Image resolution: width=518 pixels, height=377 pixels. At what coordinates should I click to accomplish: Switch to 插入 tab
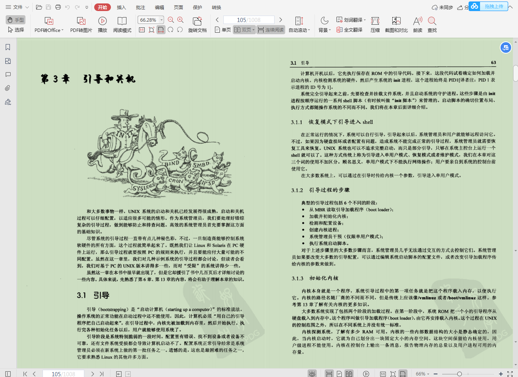click(122, 7)
